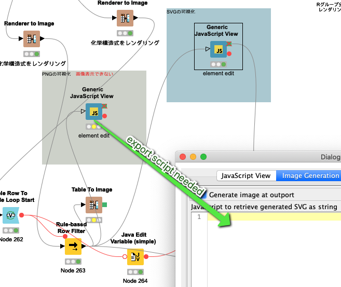Click the 'element edit' label in SVG annotation
This screenshot has width=341, height=287.
point(219,74)
